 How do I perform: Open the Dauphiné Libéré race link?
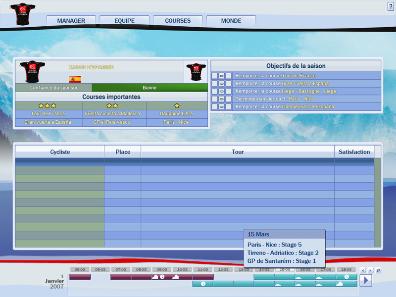[x=177, y=114]
